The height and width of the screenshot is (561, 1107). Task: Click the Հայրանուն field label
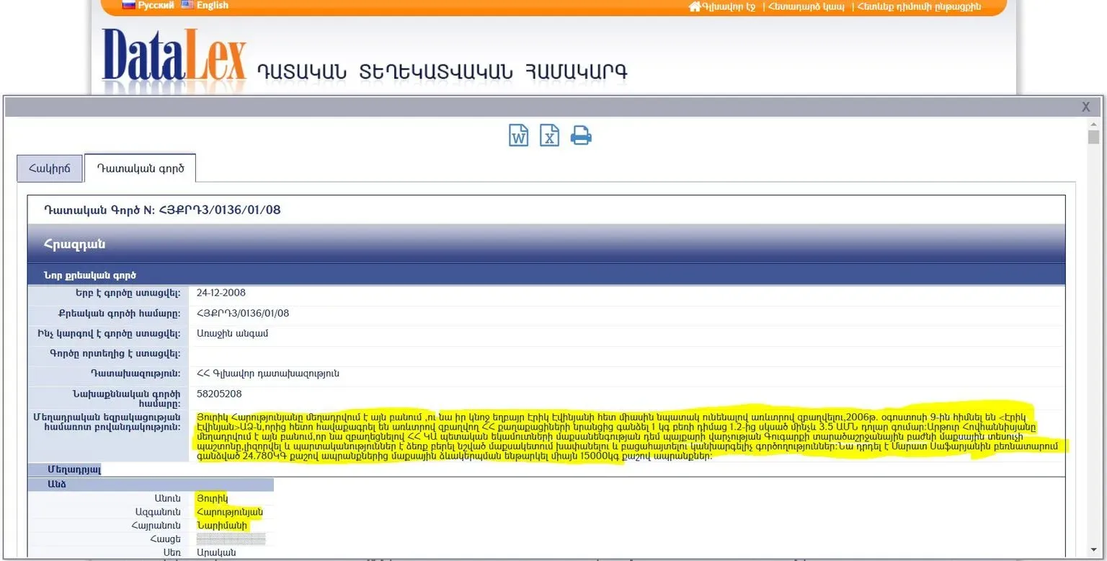coord(157,526)
